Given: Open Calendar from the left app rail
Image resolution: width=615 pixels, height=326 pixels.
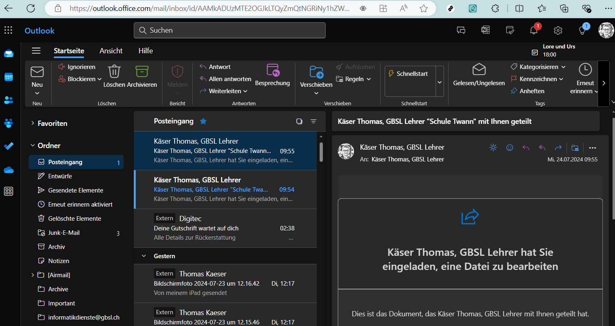Looking at the screenshot, I should [x=8, y=77].
